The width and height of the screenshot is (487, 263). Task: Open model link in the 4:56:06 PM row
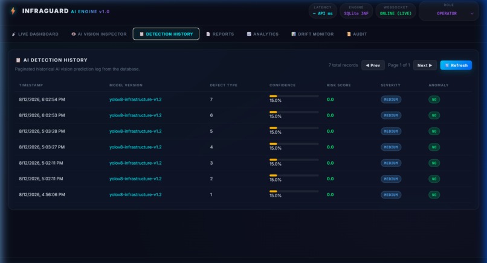(135, 195)
